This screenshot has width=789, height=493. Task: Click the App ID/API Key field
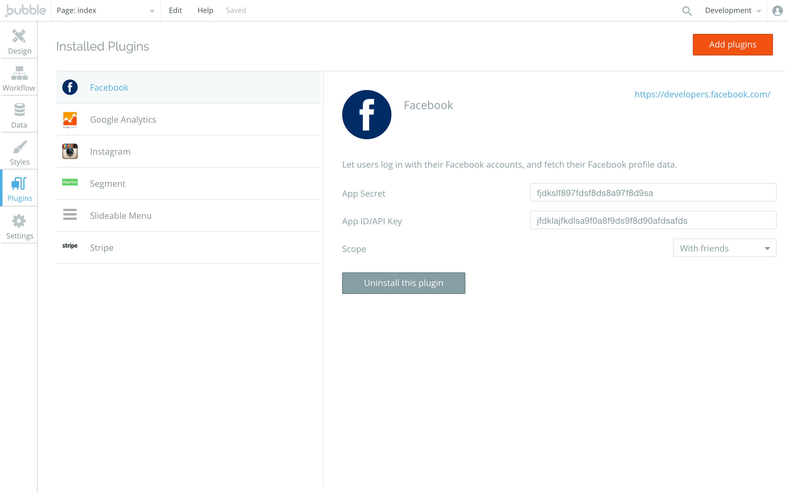(653, 220)
